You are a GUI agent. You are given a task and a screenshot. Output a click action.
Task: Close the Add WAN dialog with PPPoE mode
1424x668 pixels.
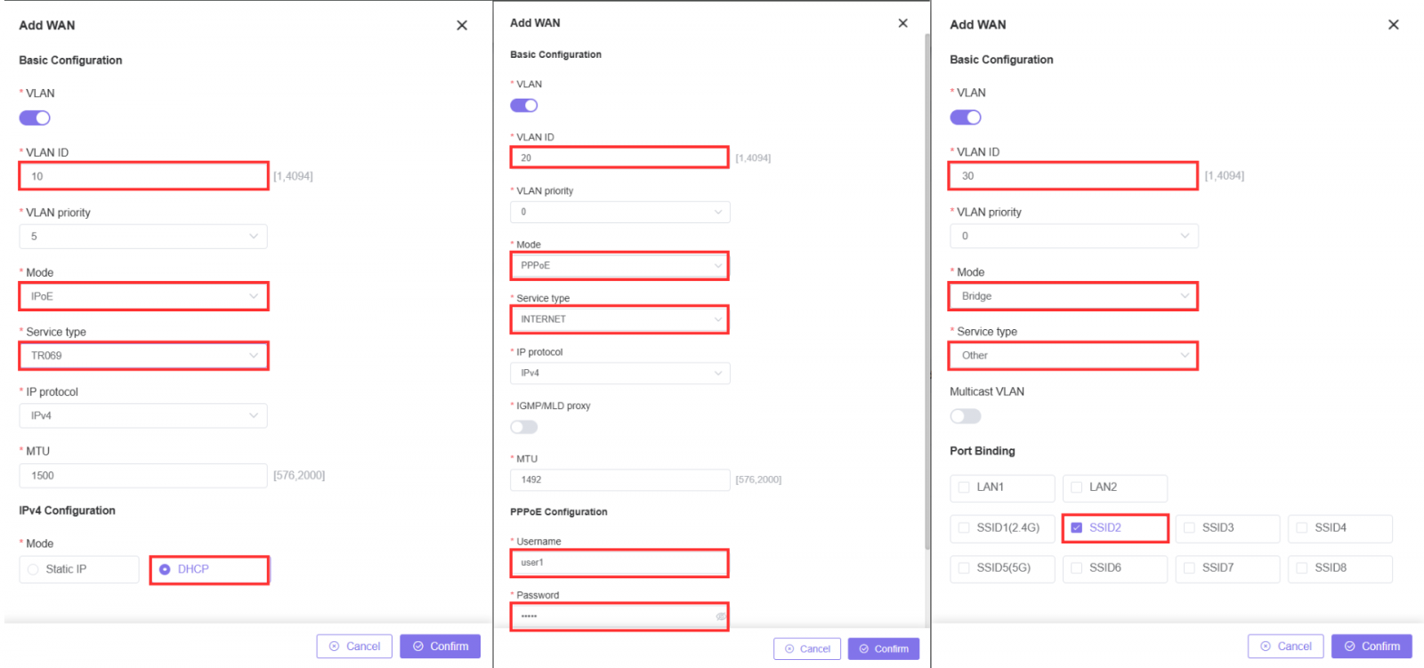tap(902, 23)
